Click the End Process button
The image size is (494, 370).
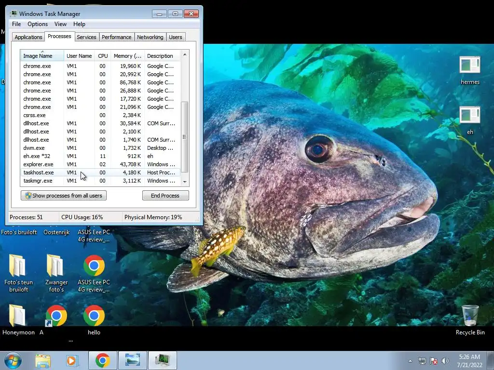pyautogui.click(x=165, y=196)
